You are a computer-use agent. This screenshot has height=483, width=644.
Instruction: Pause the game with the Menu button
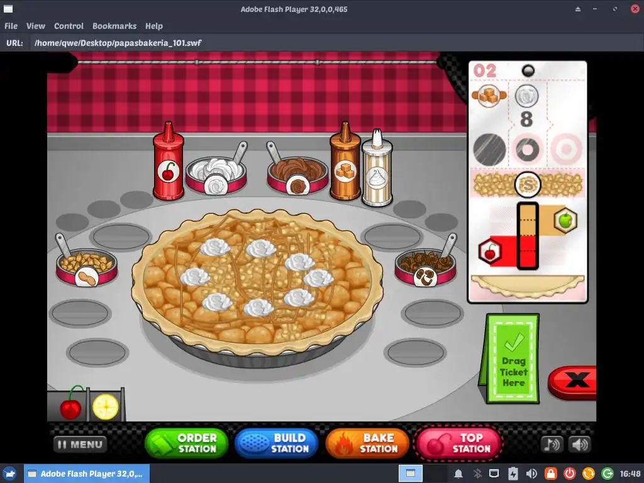coord(80,445)
